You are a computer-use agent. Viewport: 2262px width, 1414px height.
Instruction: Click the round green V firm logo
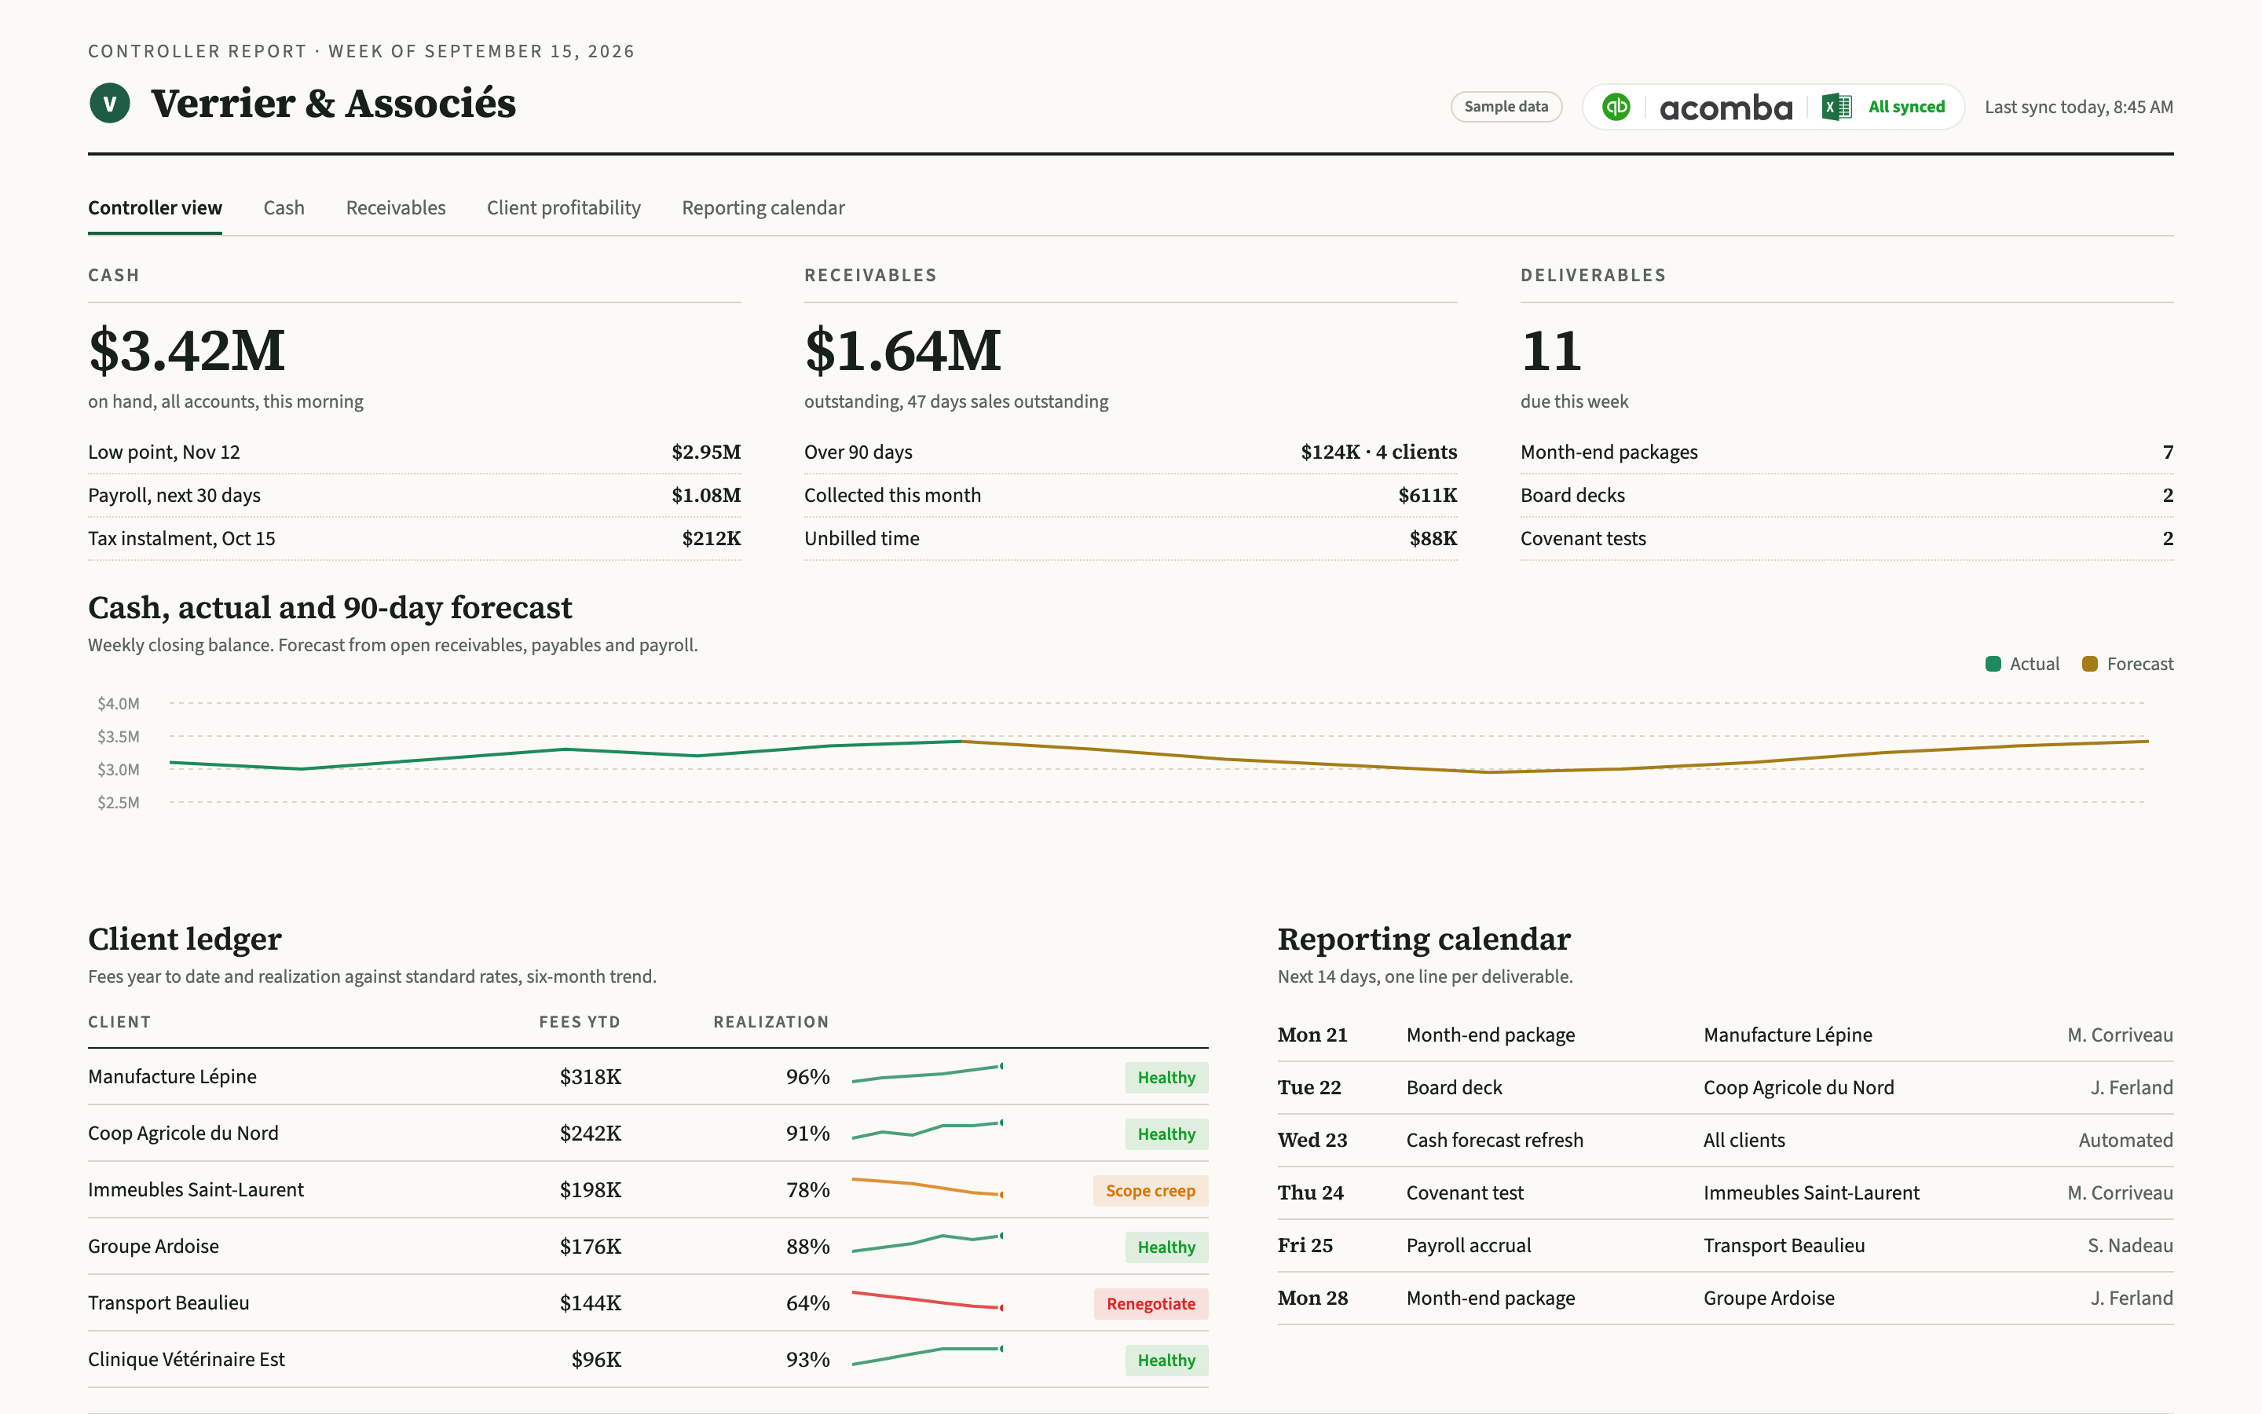(109, 103)
